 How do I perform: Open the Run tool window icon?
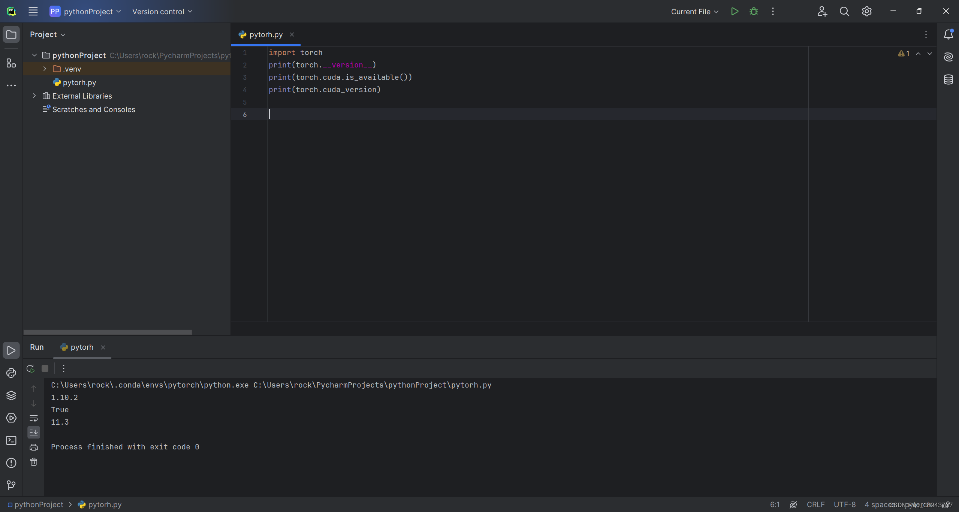(11, 350)
